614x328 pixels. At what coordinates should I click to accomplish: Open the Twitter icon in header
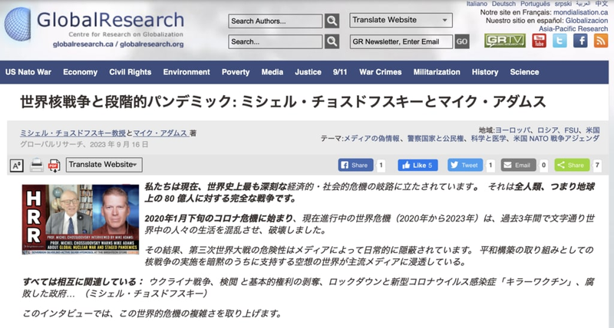(560, 41)
